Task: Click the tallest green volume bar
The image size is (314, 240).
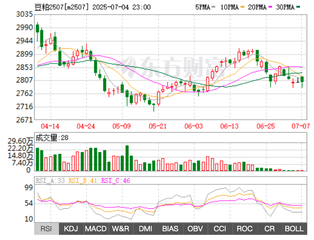Action: (127, 158)
